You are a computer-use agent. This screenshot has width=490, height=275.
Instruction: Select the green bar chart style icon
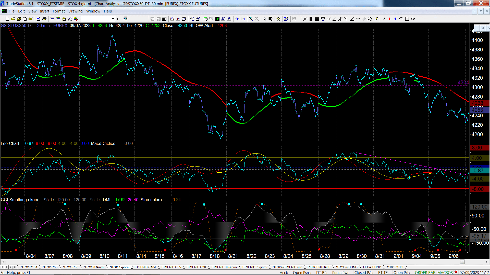point(217,19)
